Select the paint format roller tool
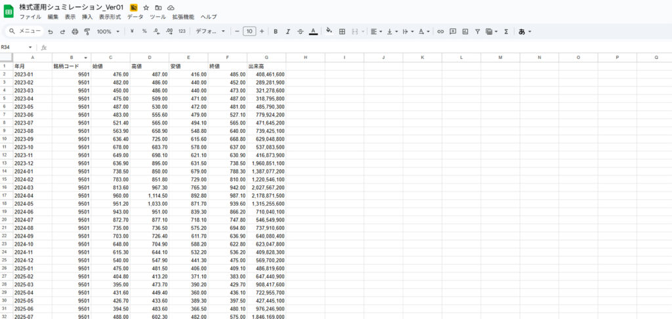Viewport: 672px width, 319px height. pos(87,31)
